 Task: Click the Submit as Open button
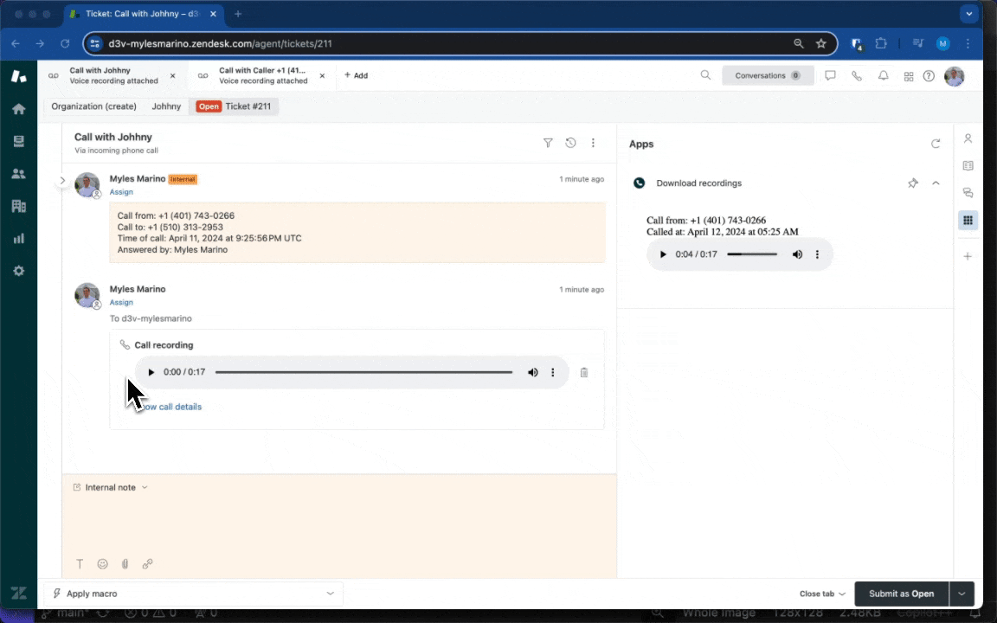[901, 594]
